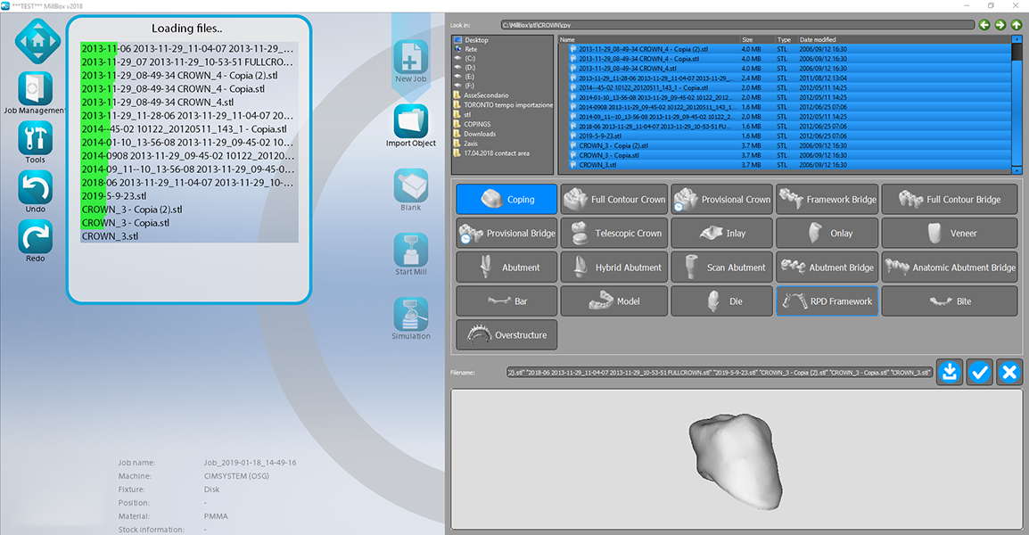
Task: Choose the Abutment type
Action: point(506,267)
